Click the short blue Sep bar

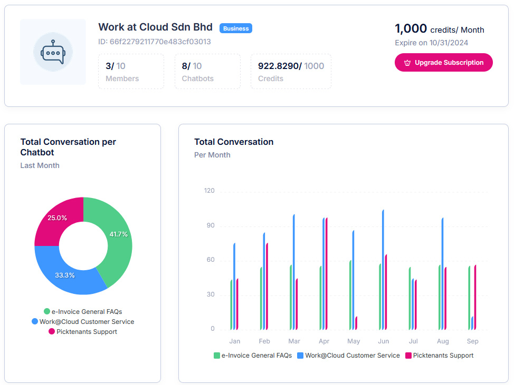click(472, 323)
